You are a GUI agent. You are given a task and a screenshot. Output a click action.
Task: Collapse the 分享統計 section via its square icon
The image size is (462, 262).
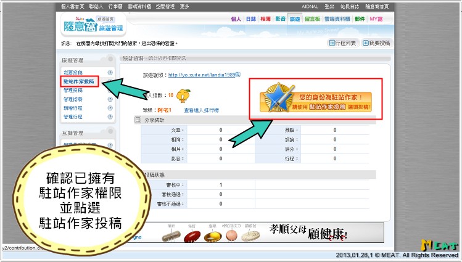coord(138,120)
